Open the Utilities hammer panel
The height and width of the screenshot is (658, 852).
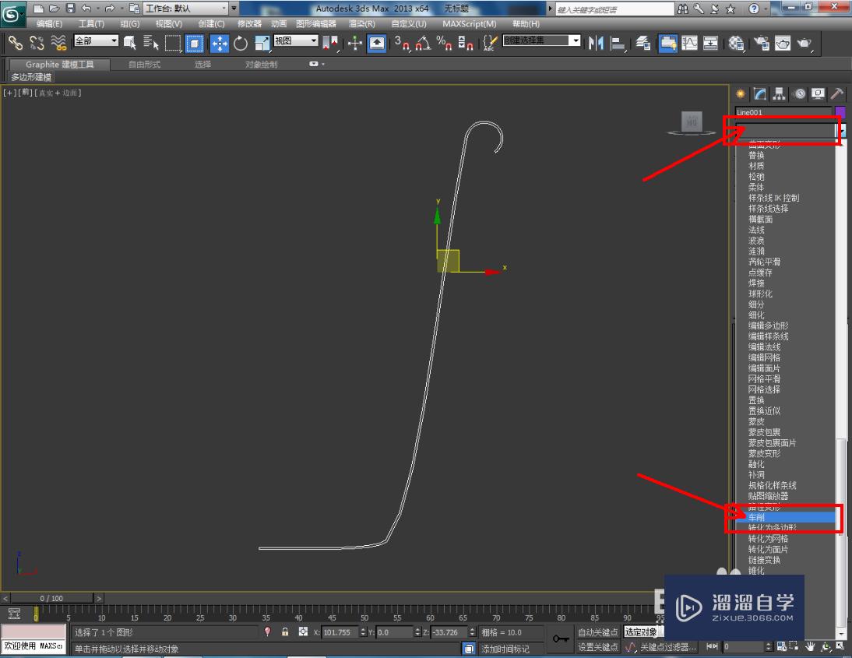point(838,93)
